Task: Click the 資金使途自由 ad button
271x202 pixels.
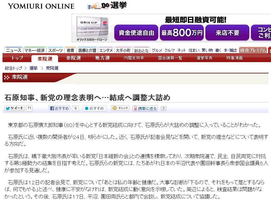Action: [136, 32]
